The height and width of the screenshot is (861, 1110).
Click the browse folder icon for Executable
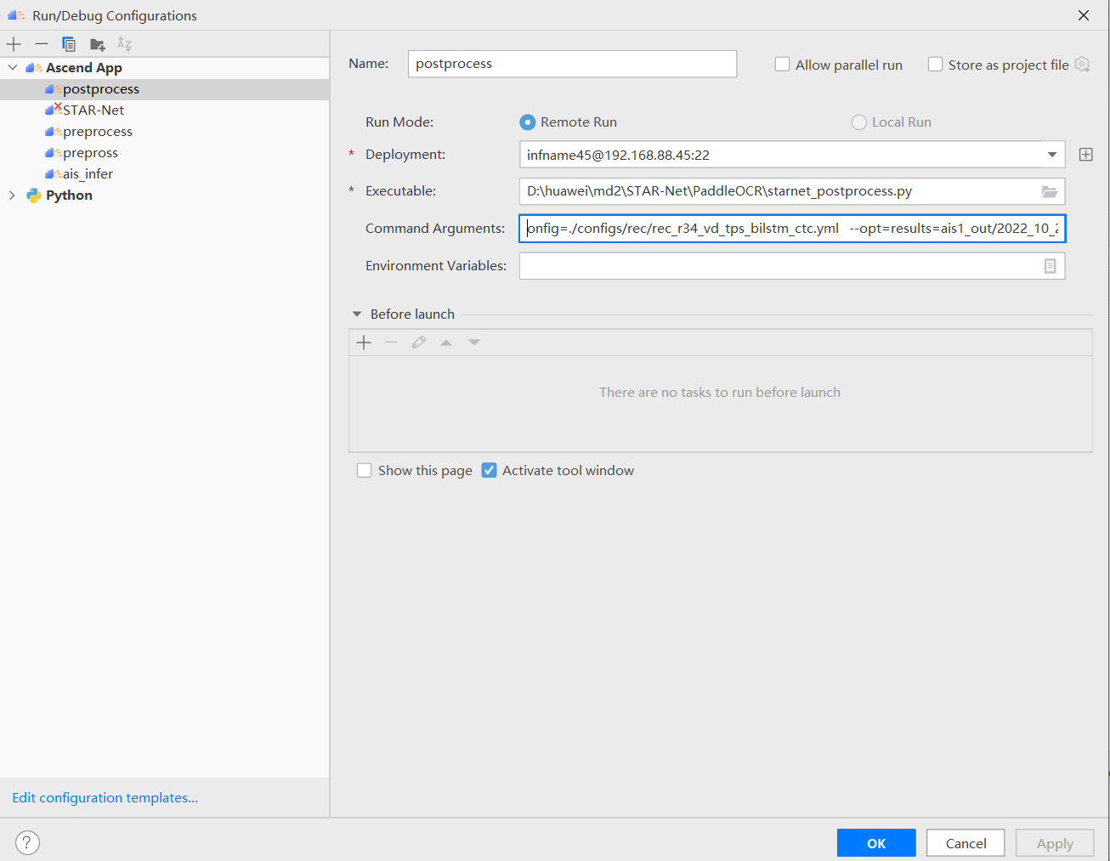coord(1050,191)
